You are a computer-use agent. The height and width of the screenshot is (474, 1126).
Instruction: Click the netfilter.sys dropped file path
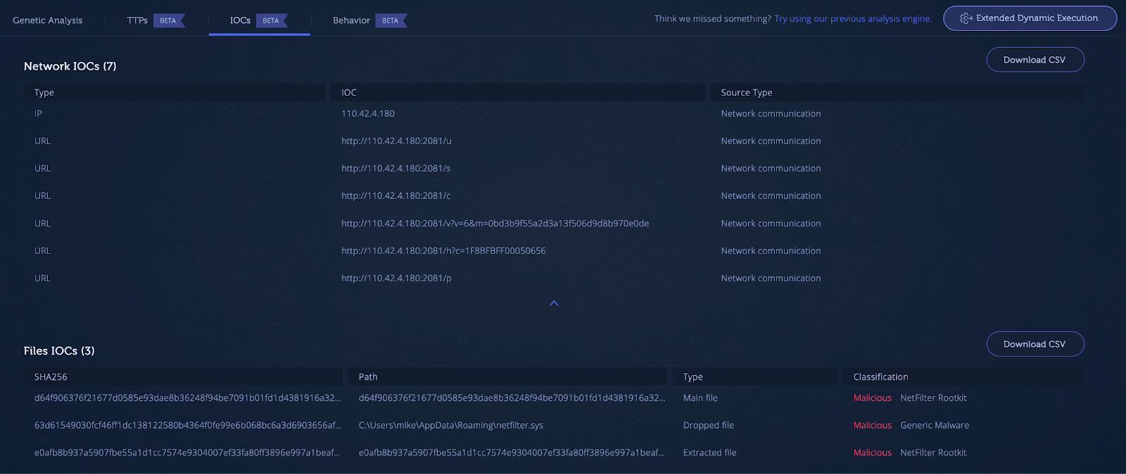coord(450,425)
